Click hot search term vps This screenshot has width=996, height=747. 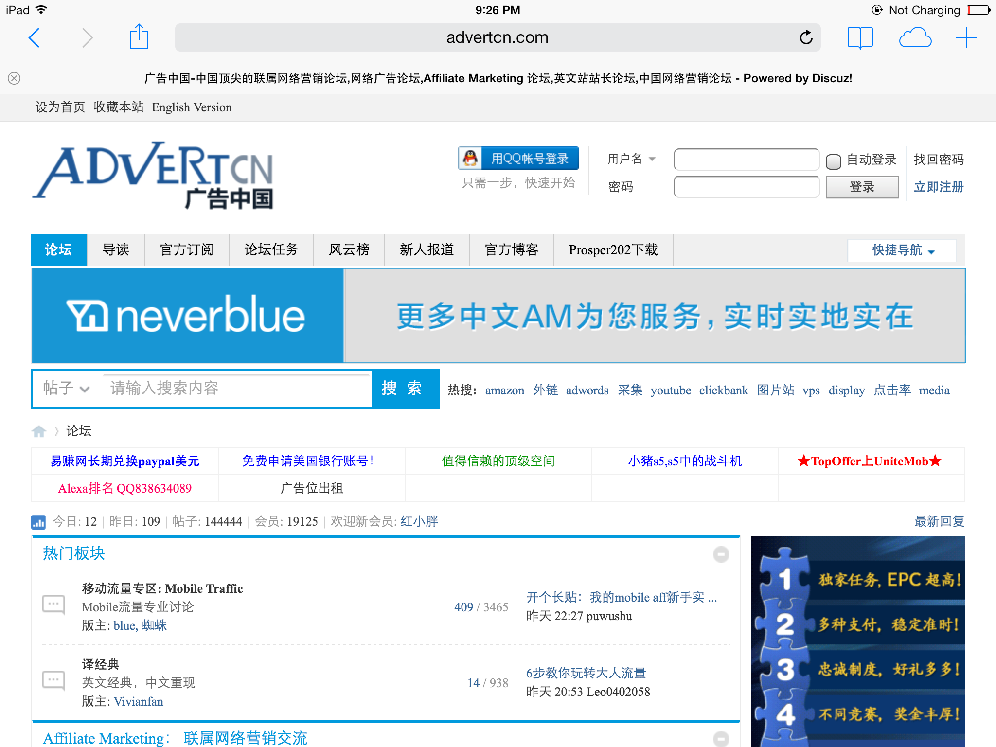pos(811,391)
